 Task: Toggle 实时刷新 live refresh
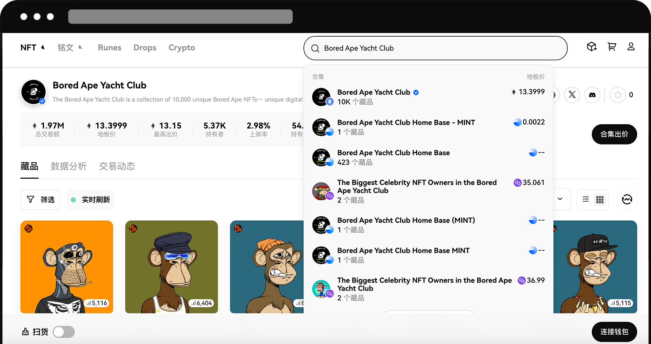(90, 200)
